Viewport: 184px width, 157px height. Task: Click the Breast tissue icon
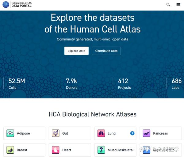pyautogui.click(x=10, y=150)
